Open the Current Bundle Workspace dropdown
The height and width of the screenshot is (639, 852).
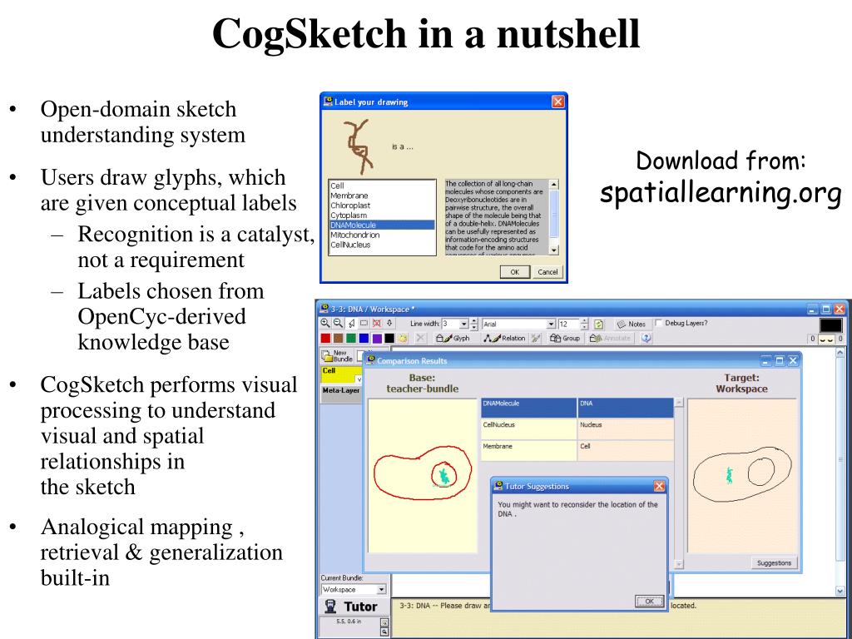click(x=381, y=590)
